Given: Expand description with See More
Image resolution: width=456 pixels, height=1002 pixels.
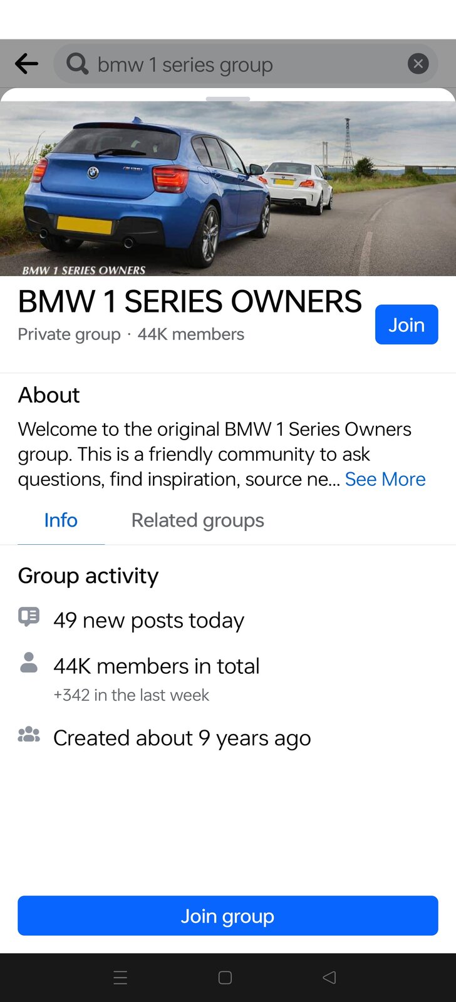Looking at the screenshot, I should tap(385, 479).
